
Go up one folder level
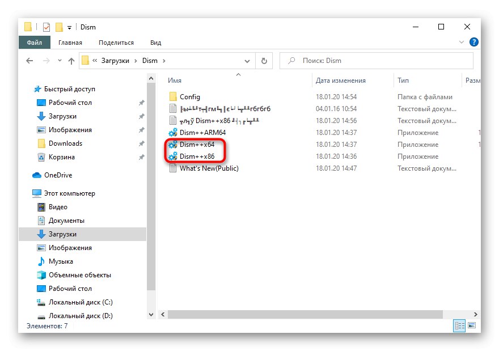[x=71, y=61]
